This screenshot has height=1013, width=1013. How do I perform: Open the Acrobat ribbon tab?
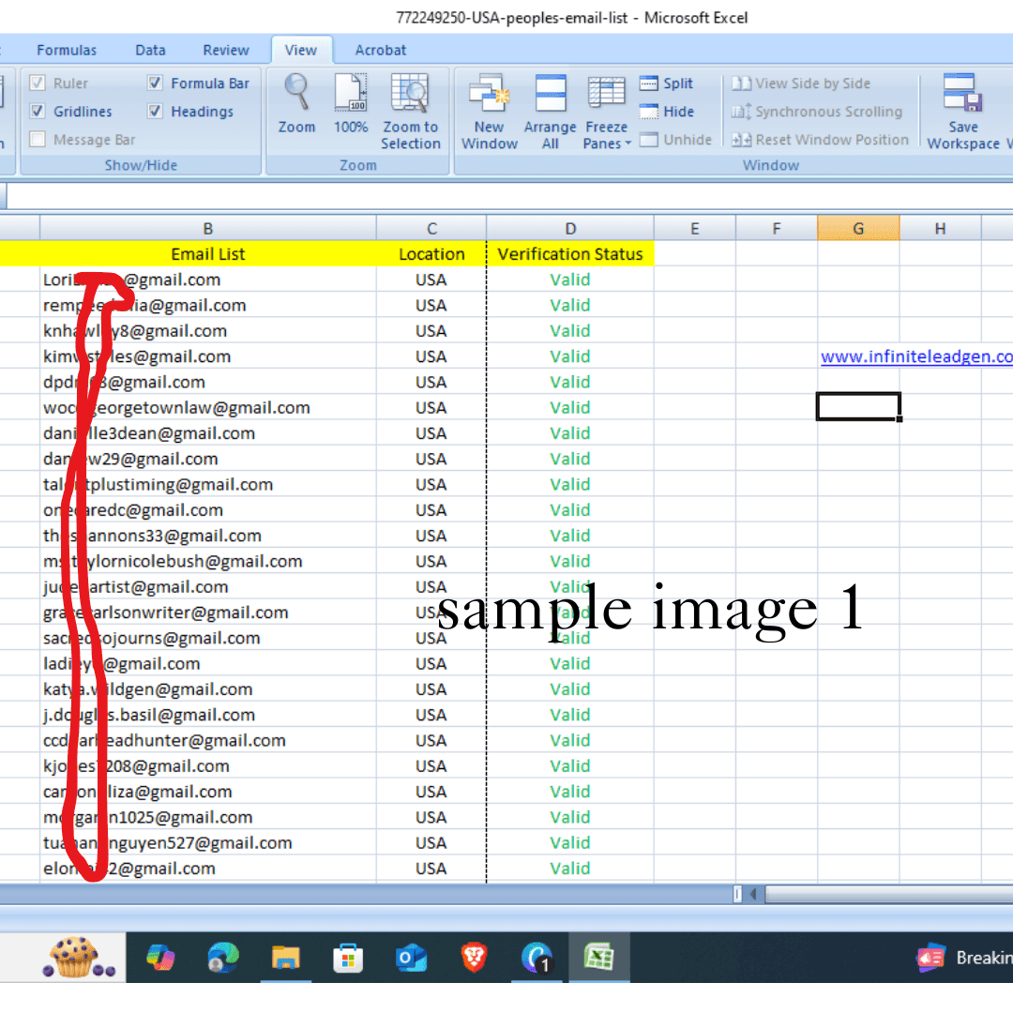pos(381,51)
